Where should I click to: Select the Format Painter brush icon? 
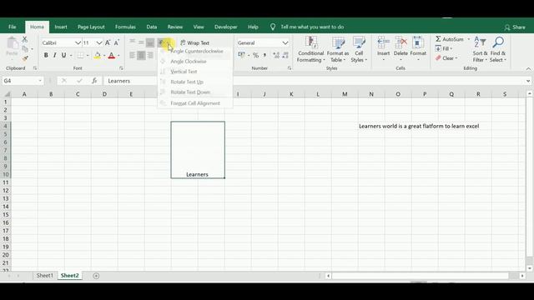(25, 58)
